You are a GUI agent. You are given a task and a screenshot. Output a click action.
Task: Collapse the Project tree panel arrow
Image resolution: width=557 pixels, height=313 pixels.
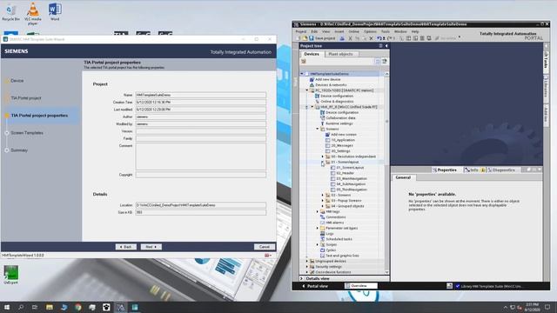[386, 46]
